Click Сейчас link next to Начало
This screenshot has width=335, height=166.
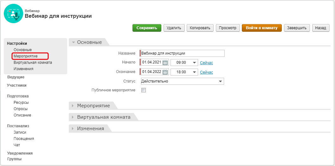[x=206, y=63]
